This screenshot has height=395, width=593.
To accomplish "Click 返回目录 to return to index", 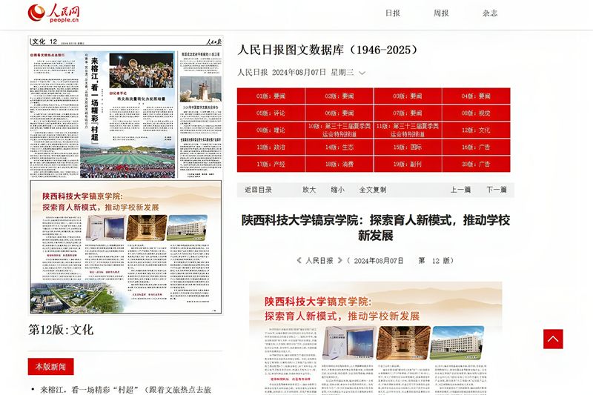I will [259, 190].
